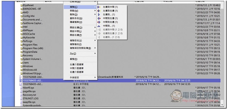The width and height of the screenshot is (227, 109).
Task: Select the Program Files folder name
Action: coord(30,45)
